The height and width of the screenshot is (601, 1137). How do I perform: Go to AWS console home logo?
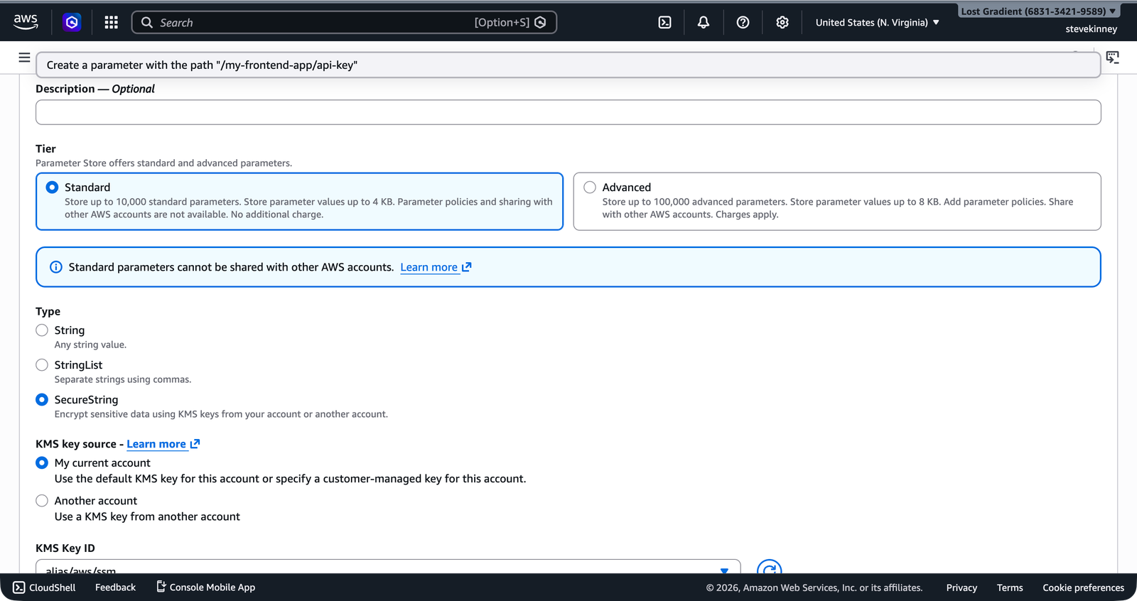26,22
